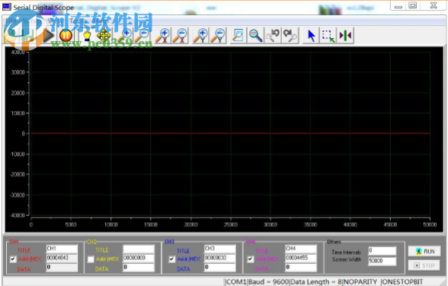
Task: Click 'Data Length = 8' status text
Action: pyautogui.click(x=316, y=282)
